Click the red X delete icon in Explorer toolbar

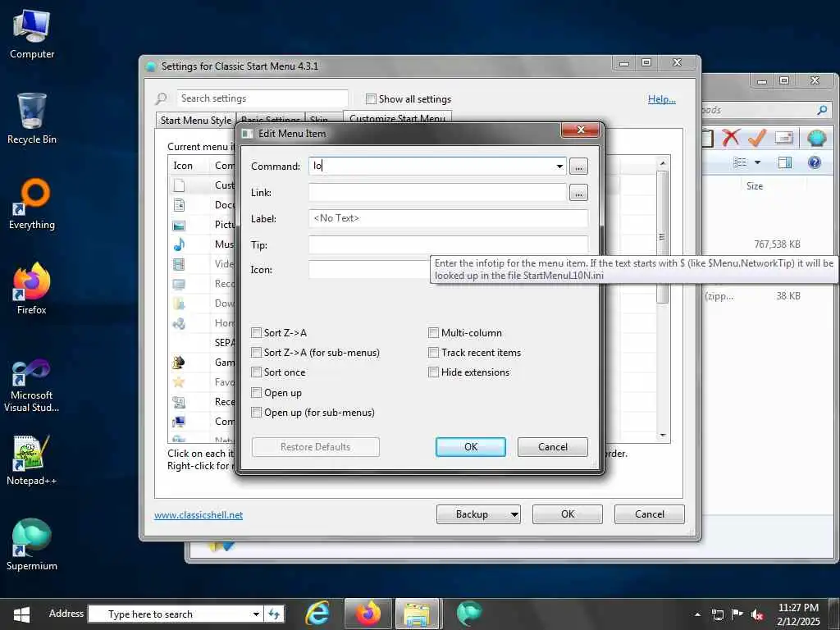730,138
